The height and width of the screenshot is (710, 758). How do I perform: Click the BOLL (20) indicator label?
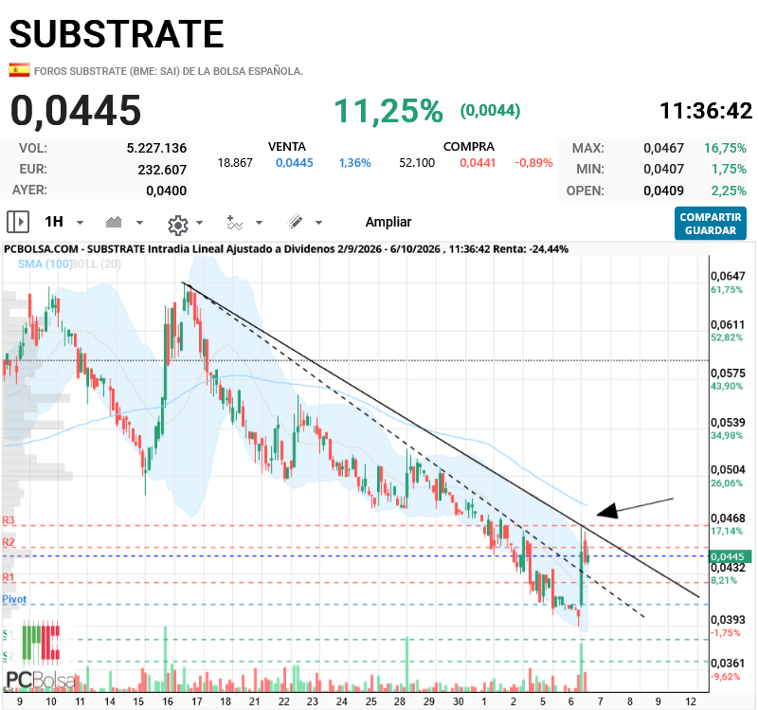(x=97, y=264)
